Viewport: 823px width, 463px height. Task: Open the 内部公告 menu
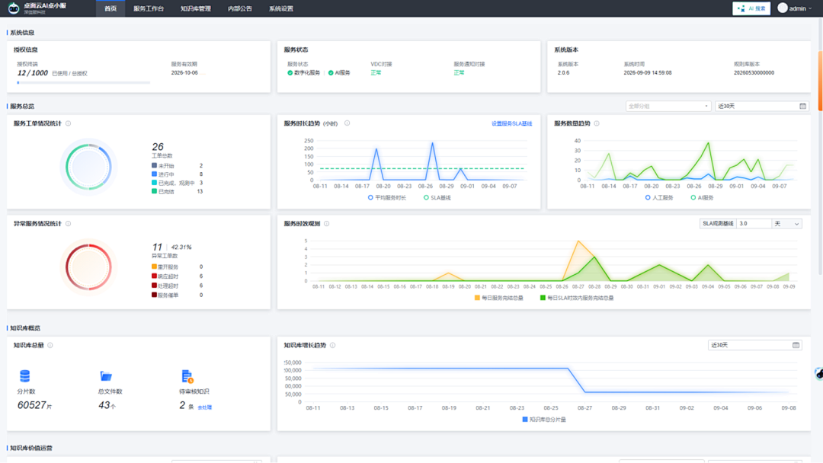[240, 8]
